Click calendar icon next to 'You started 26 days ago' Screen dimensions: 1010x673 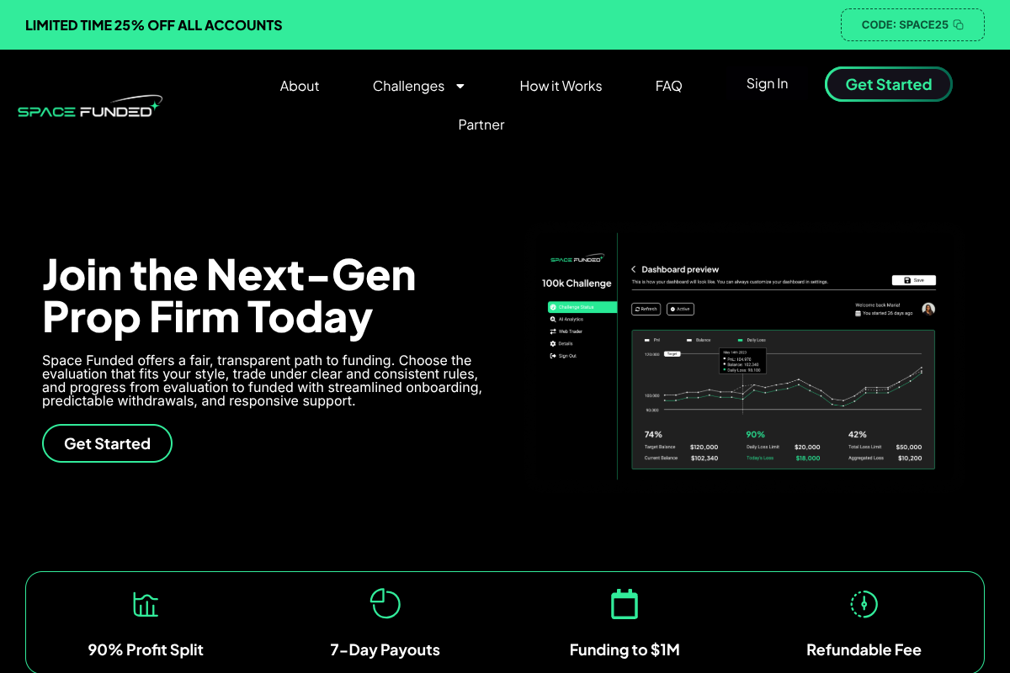click(858, 313)
